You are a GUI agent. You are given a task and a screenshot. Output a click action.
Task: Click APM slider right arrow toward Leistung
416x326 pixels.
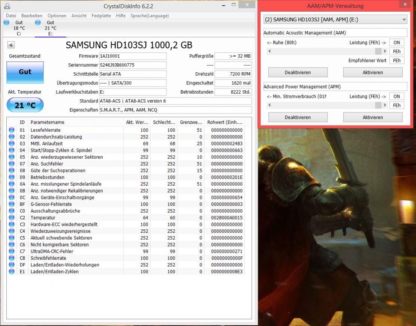coord(385,105)
